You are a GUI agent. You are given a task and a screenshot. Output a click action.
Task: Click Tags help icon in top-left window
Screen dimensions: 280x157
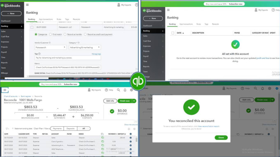(40, 54)
